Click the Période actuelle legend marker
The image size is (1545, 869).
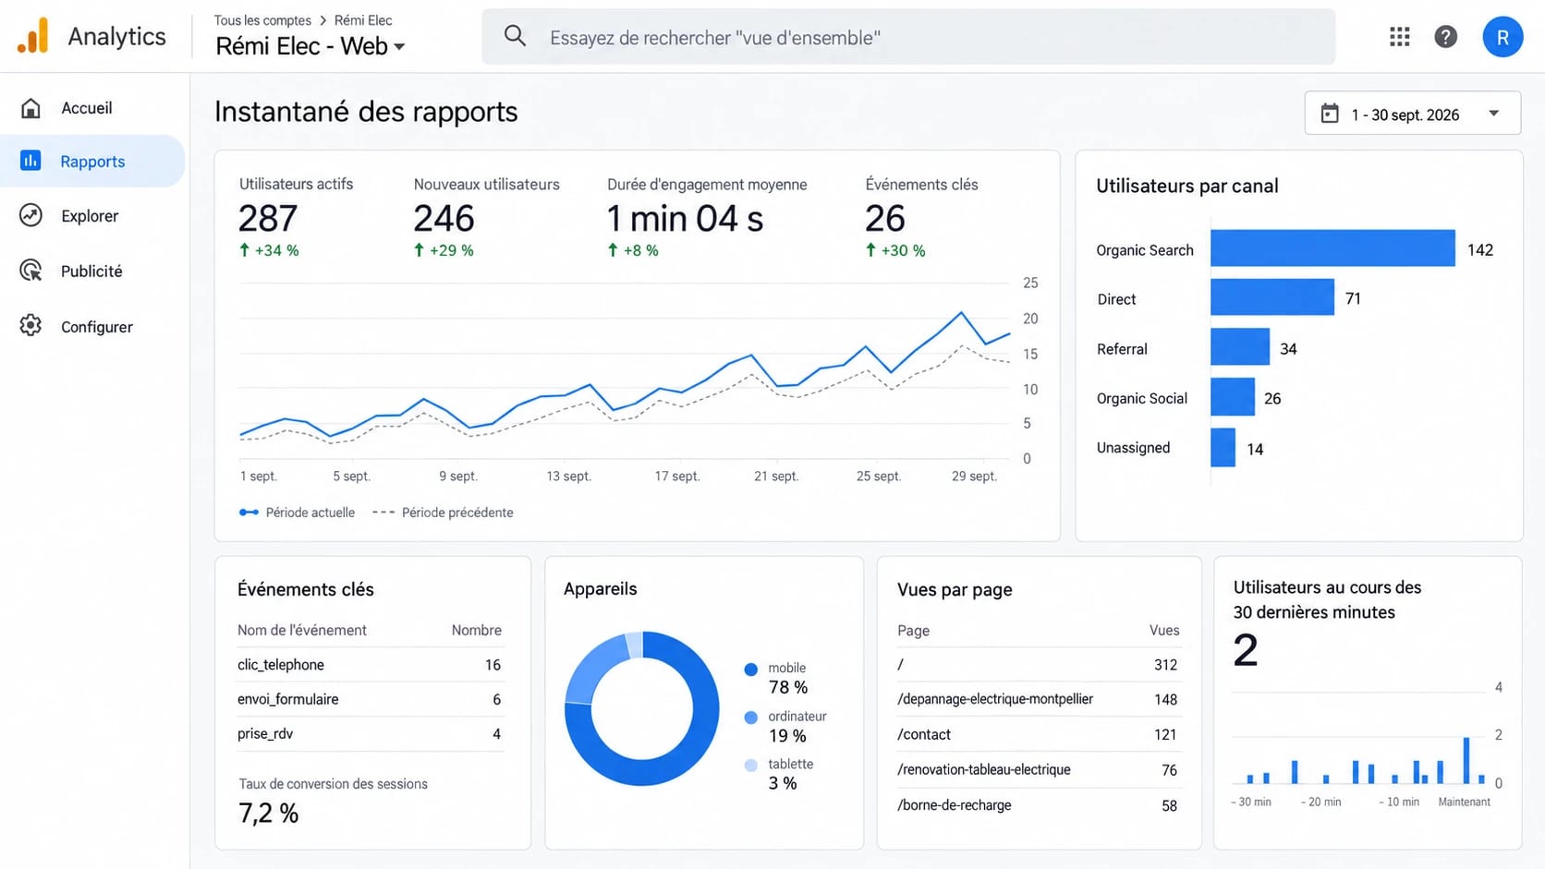click(x=249, y=513)
